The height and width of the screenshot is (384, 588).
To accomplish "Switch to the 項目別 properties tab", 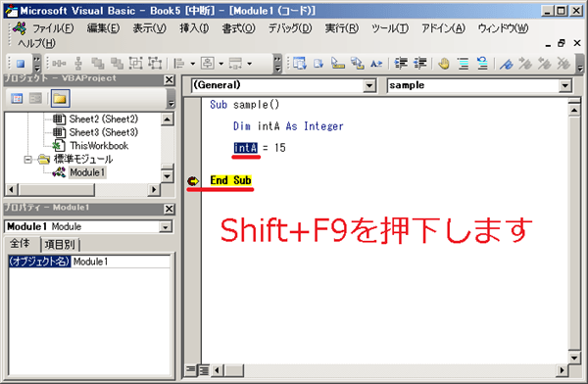I will [60, 245].
